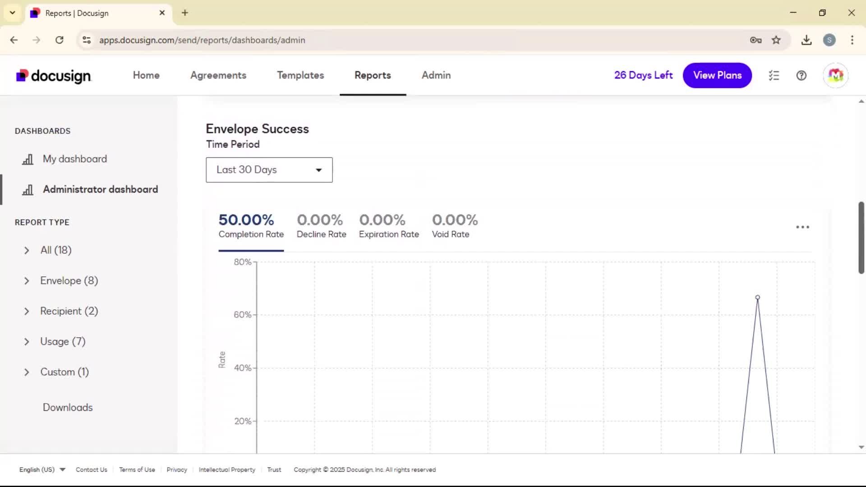Open the English (US) language dropdown

42,469
